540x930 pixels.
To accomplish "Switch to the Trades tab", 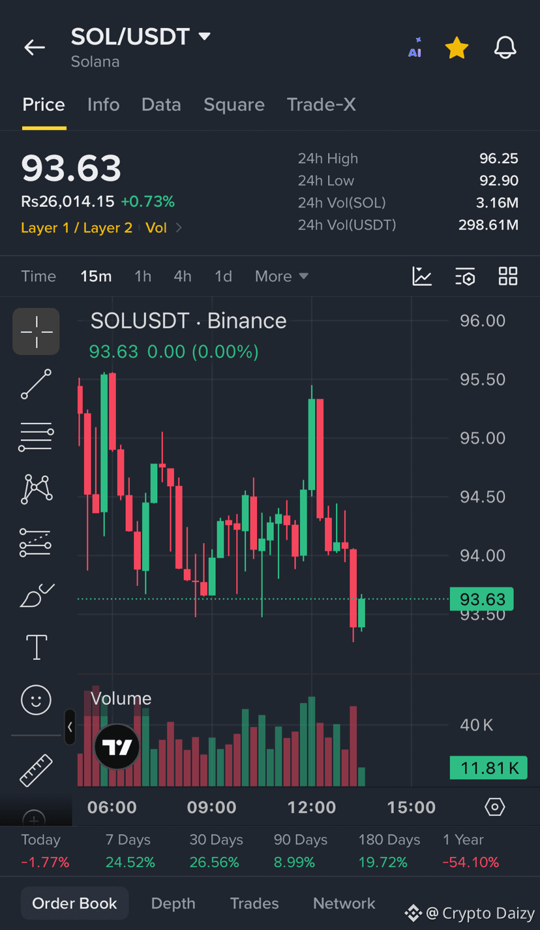I will point(254,903).
